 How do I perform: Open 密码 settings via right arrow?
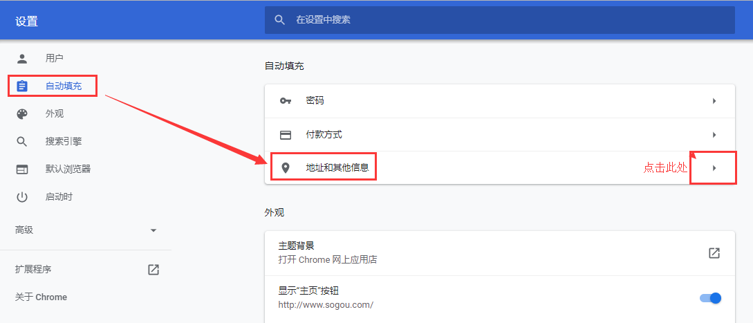pos(714,101)
